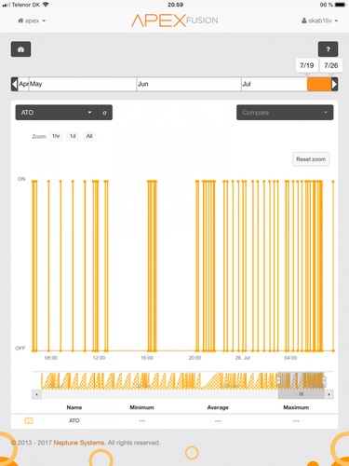The height and width of the screenshot is (466, 349).
Task: Click the ATO name in the table
Action: click(74, 420)
